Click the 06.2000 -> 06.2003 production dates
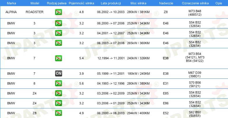228x118 pixels. [x=111, y=113]
